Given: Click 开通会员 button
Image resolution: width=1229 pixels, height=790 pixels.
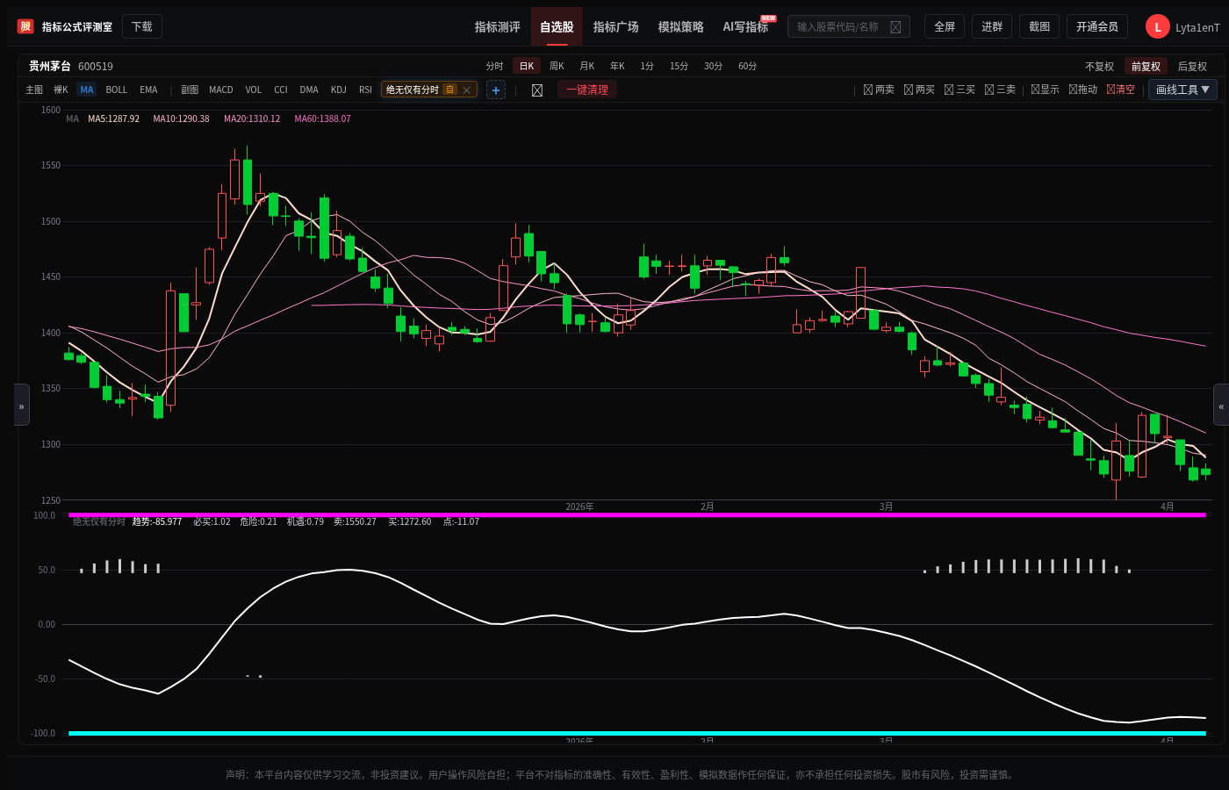Looking at the screenshot, I should (1097, 26).
